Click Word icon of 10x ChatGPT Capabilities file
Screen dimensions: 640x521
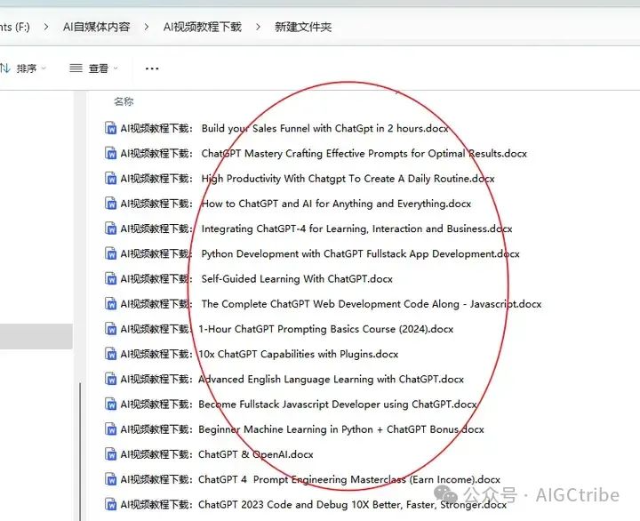(110, 354)
